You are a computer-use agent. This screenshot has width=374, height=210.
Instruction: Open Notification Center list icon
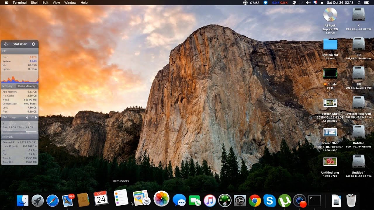click(x=367, y=2)
